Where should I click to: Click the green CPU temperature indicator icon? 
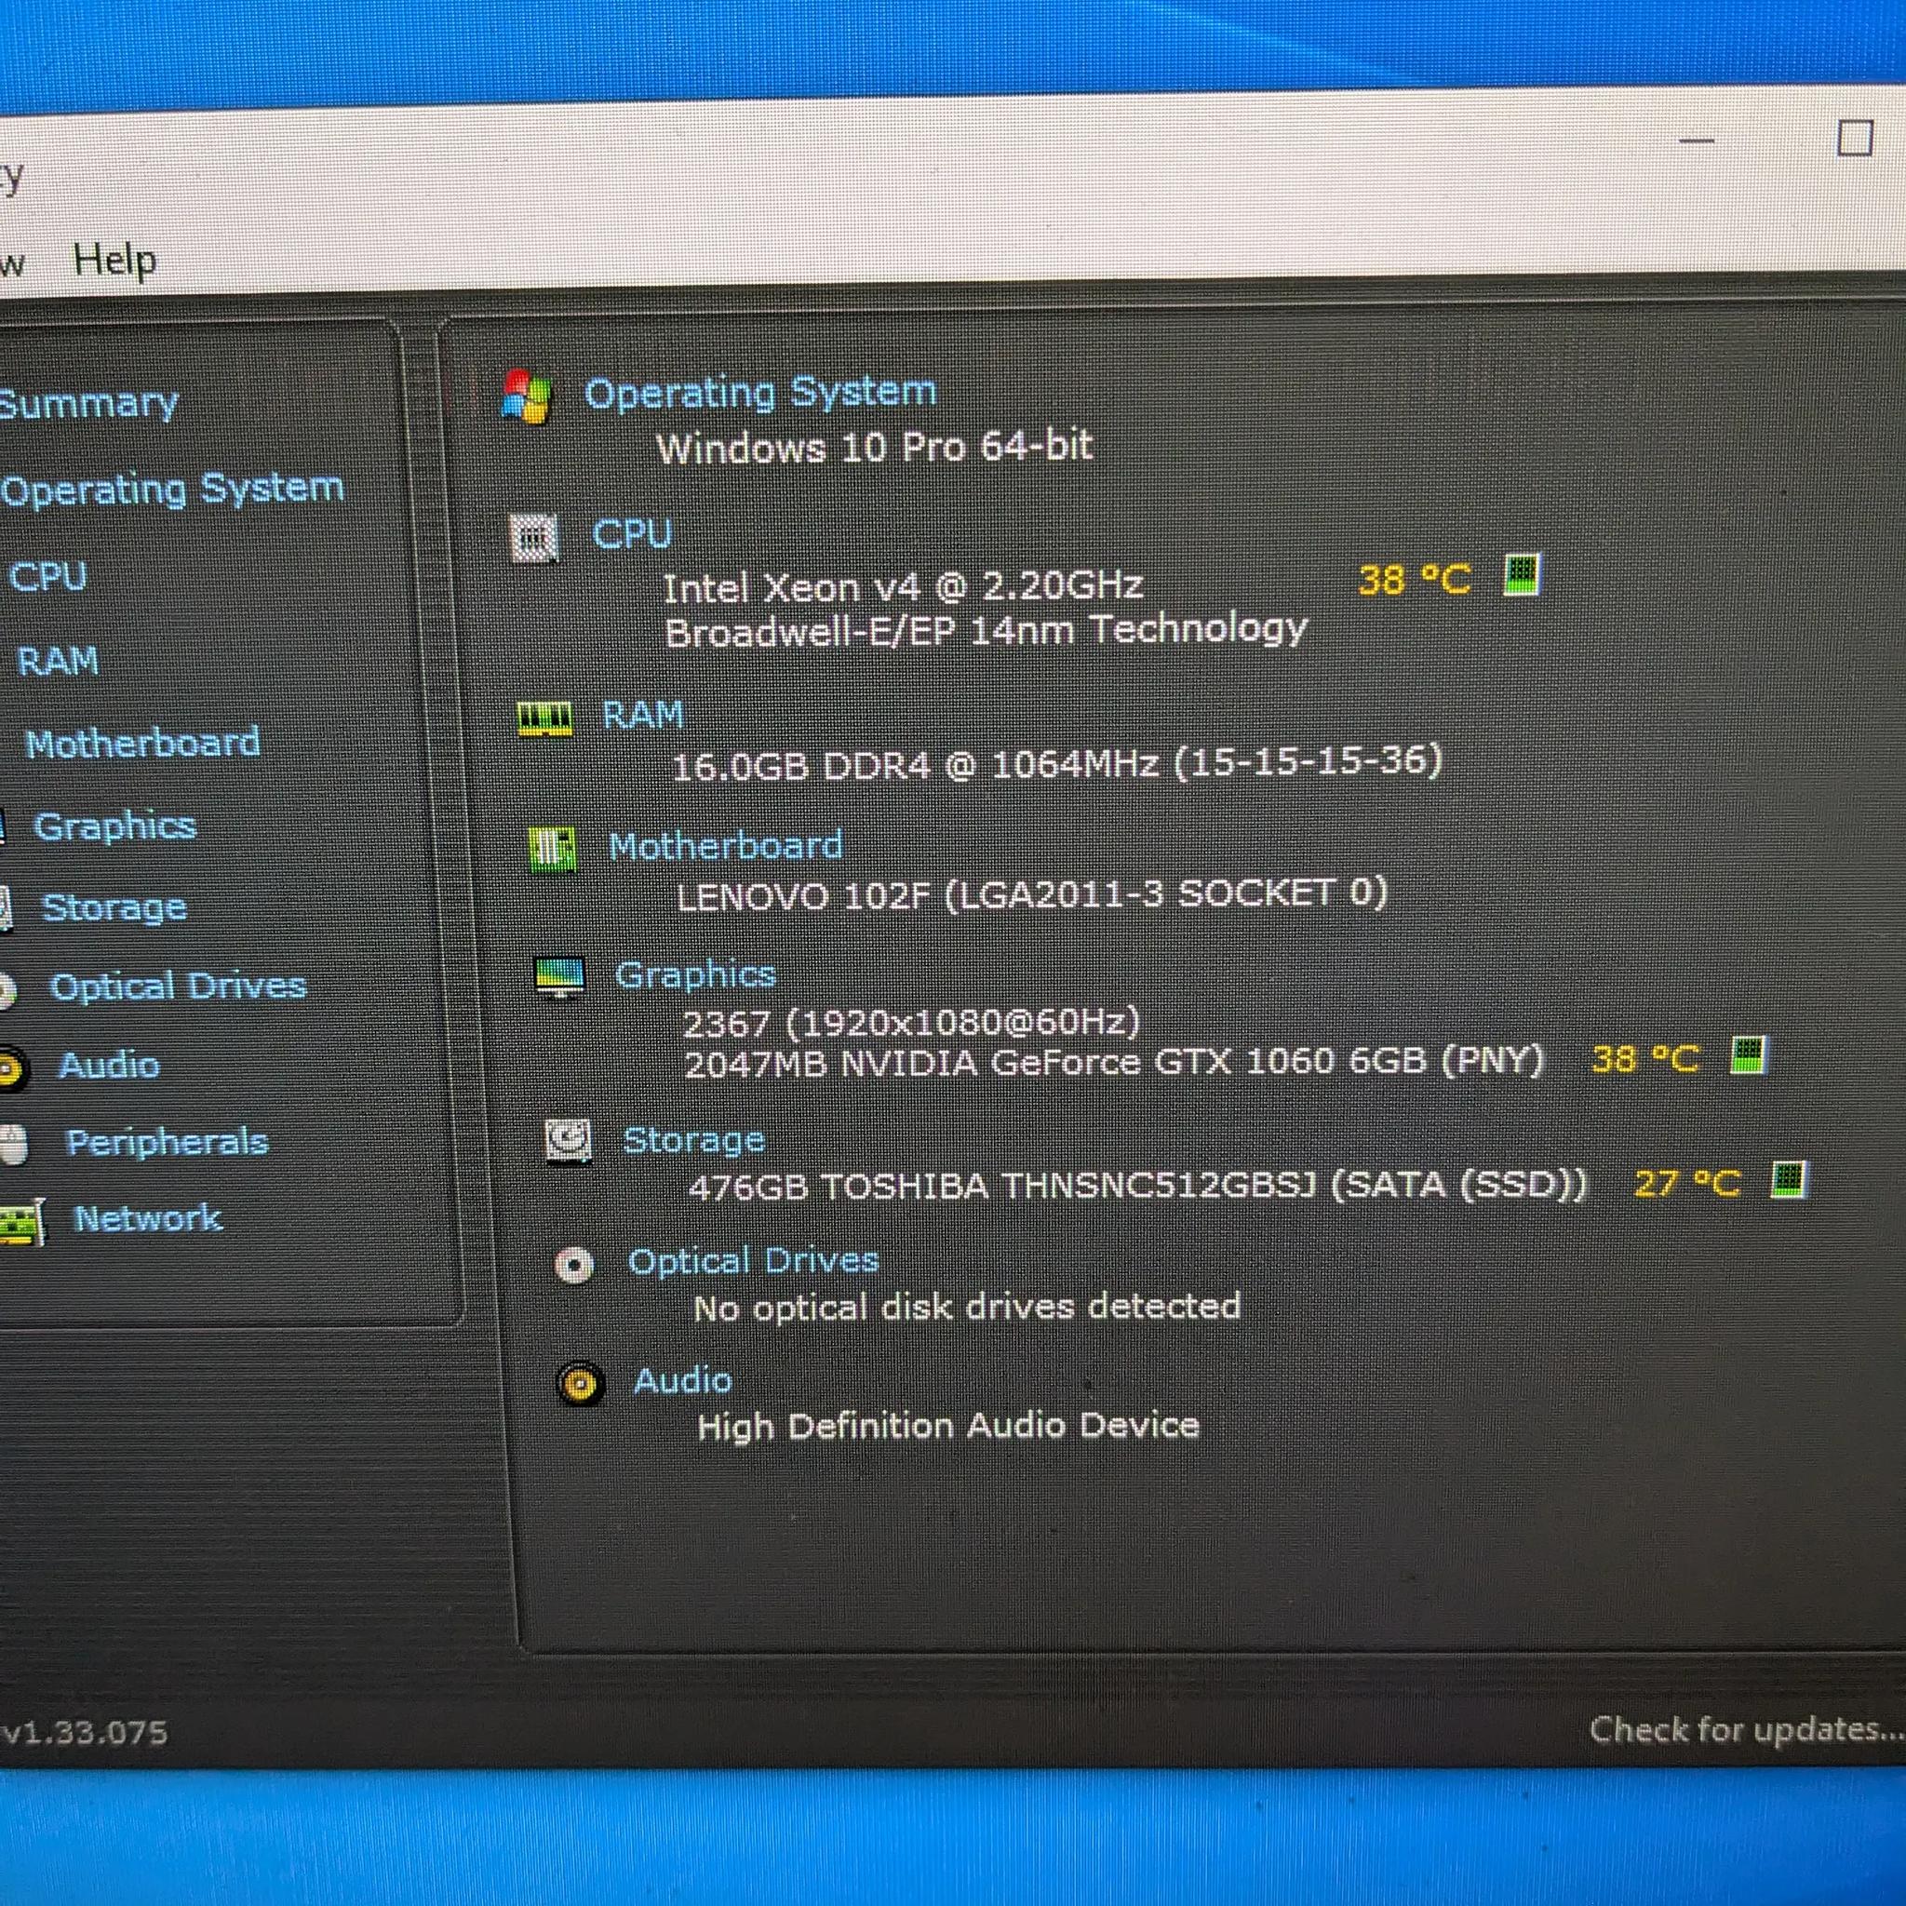(1521, 575)
